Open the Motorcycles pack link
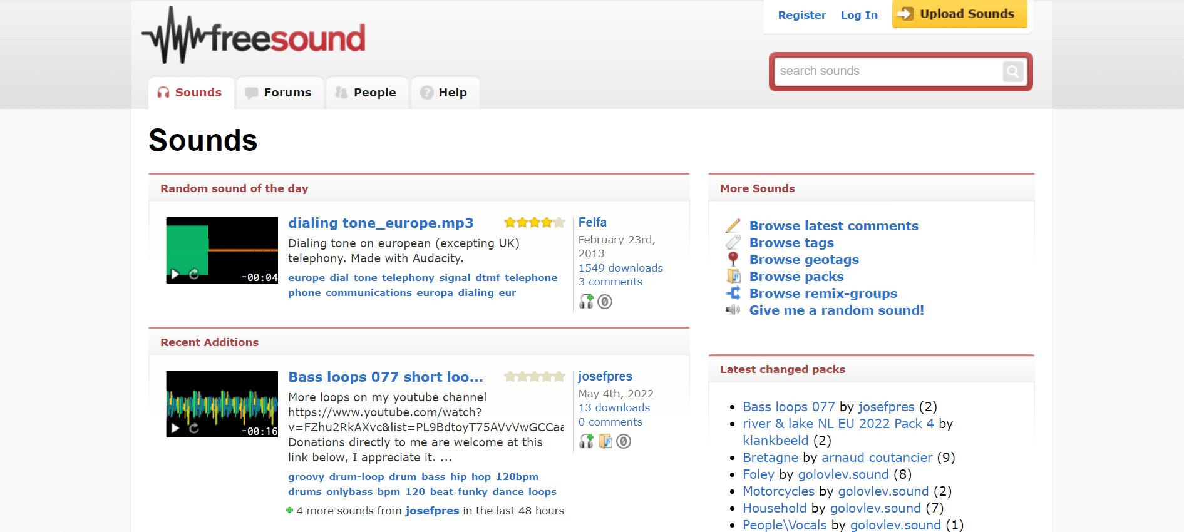 (x=778, y=491)
